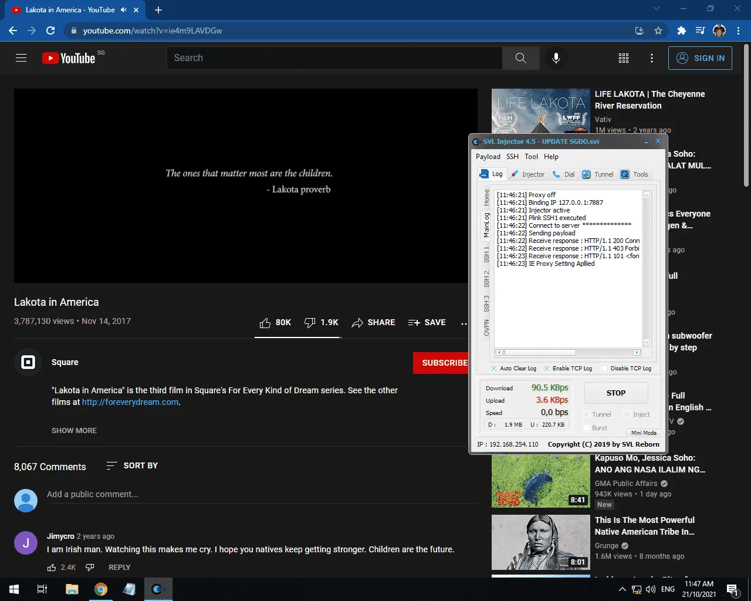Go back in Chrome browser
Screen dimensions: 751x601
pyautogui.click(x=13, y=31)
